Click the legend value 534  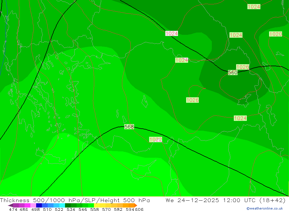pyautogui.click(x=71, y=209)
